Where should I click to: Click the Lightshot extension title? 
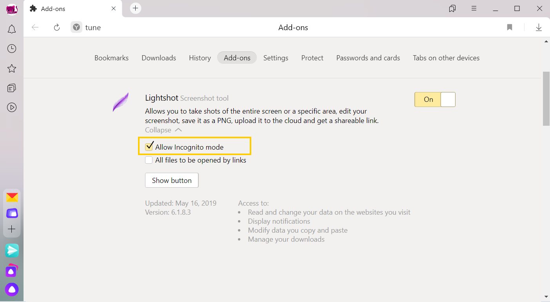click(162, 98)
